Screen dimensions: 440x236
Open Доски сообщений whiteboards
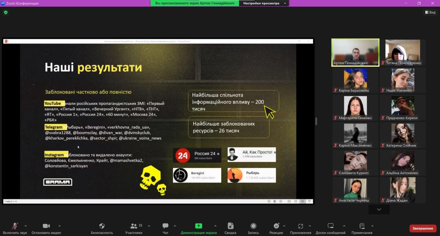tap(330, 226)
